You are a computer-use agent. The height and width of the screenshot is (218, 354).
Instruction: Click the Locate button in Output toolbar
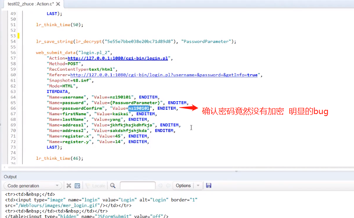click(95, 186)
